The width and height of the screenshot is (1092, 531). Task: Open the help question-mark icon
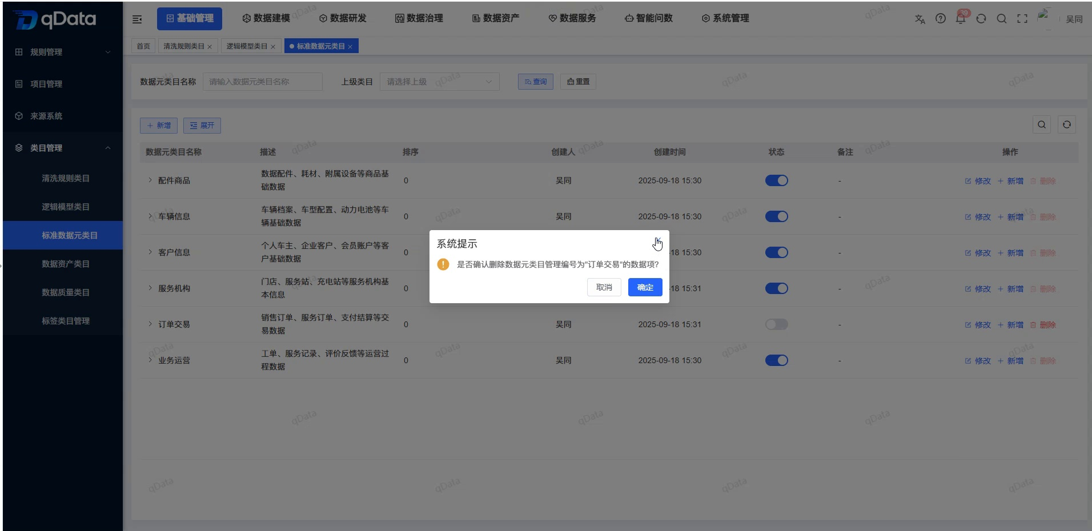pyautogui.click(x=941, y=19)
